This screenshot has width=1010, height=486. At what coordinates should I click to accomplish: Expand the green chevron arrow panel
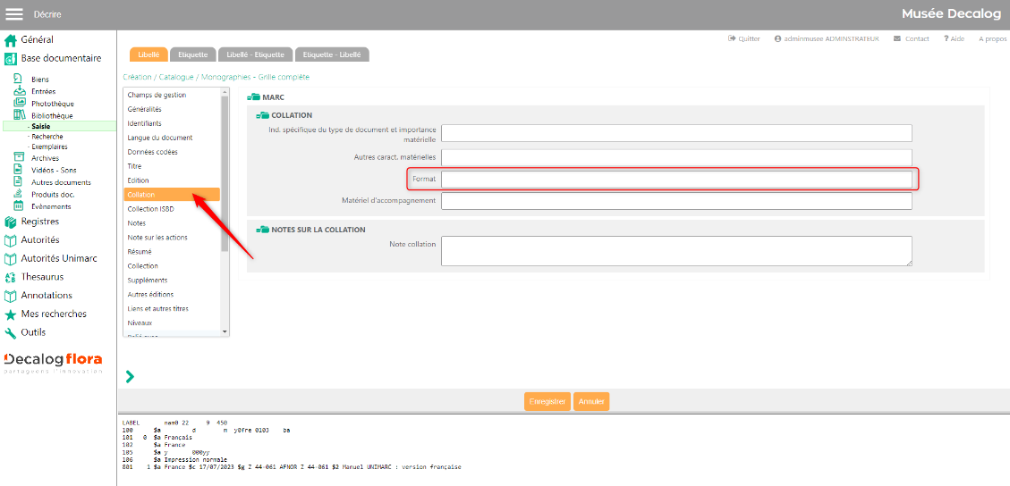(x=130, y=377)
